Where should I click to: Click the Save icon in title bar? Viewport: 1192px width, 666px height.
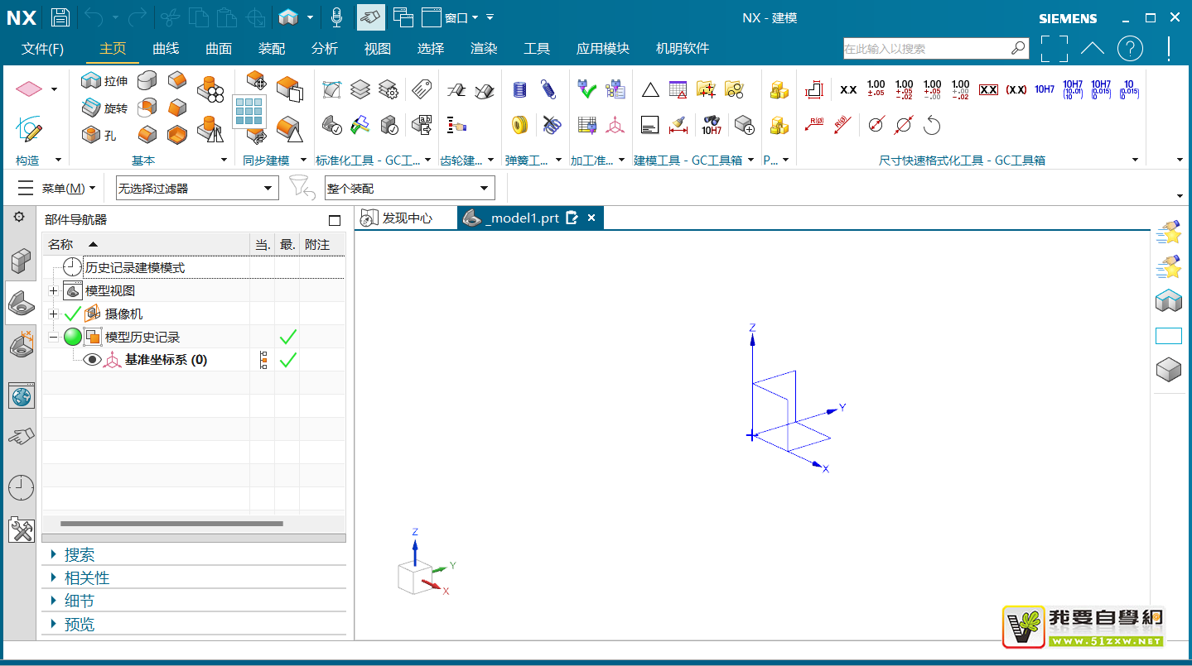pos(60,17)
